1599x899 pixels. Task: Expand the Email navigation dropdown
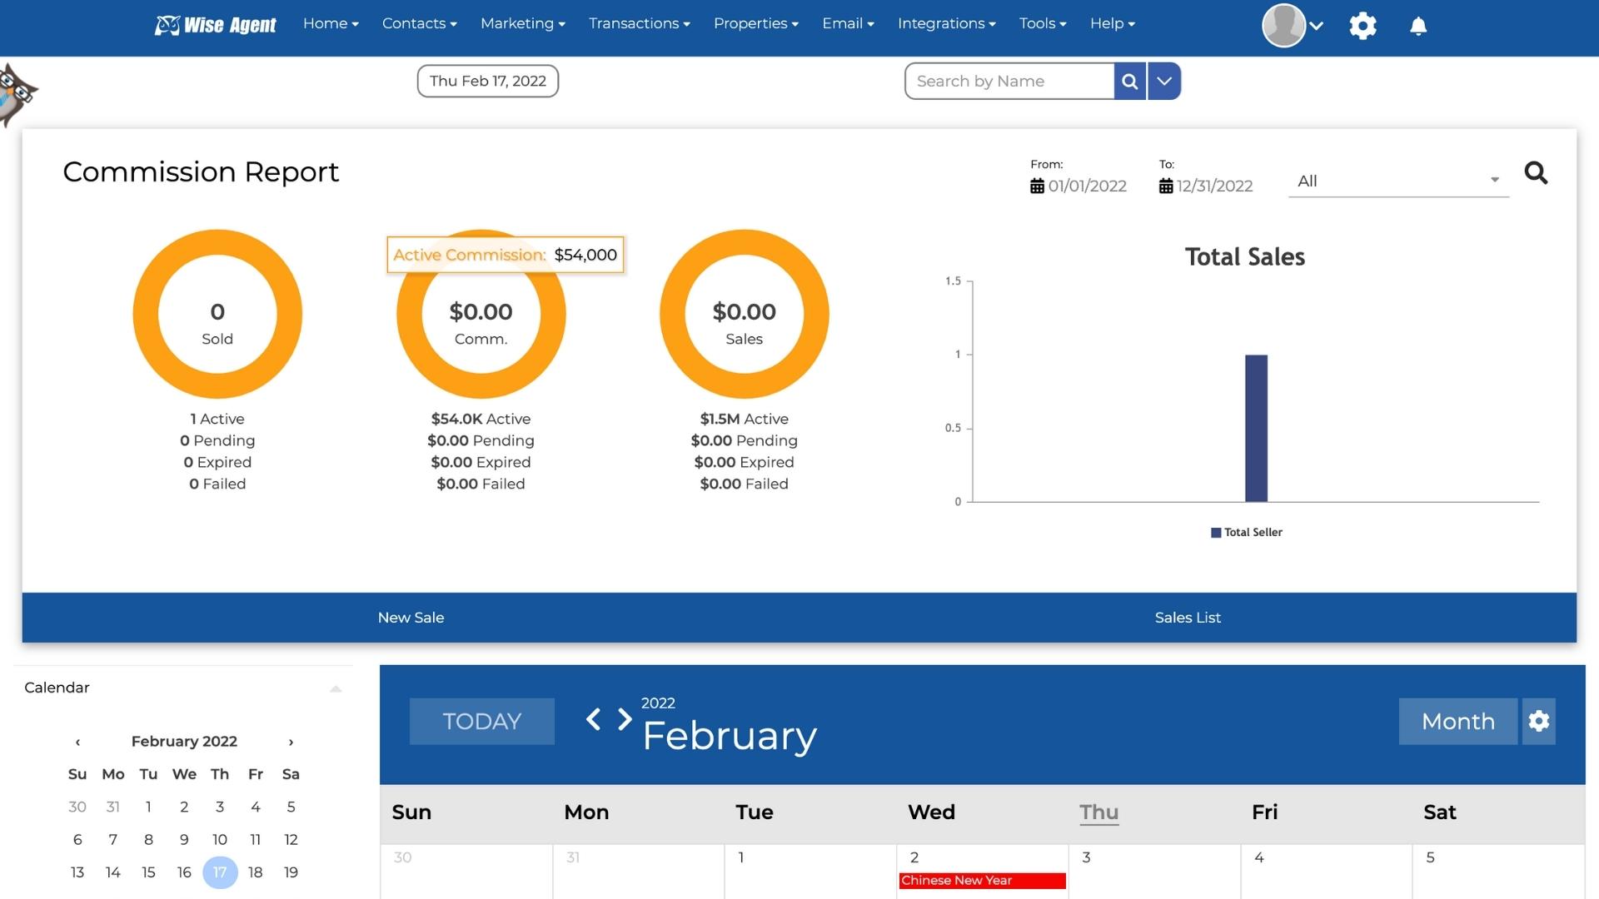[x=849, y=22]
